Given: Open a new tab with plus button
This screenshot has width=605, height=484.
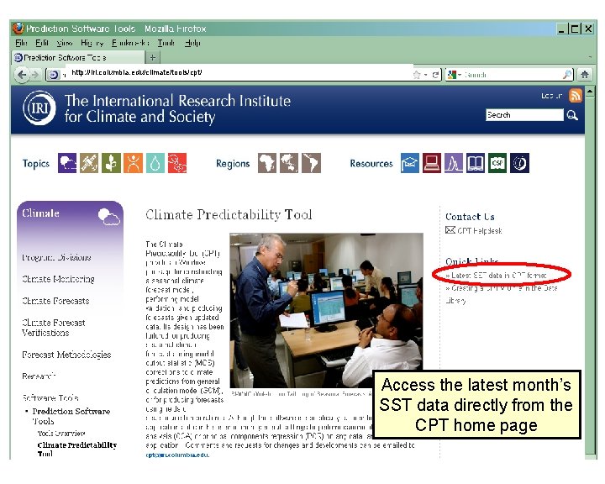Looking at the screenshot, I should click(x=153, y=58).
